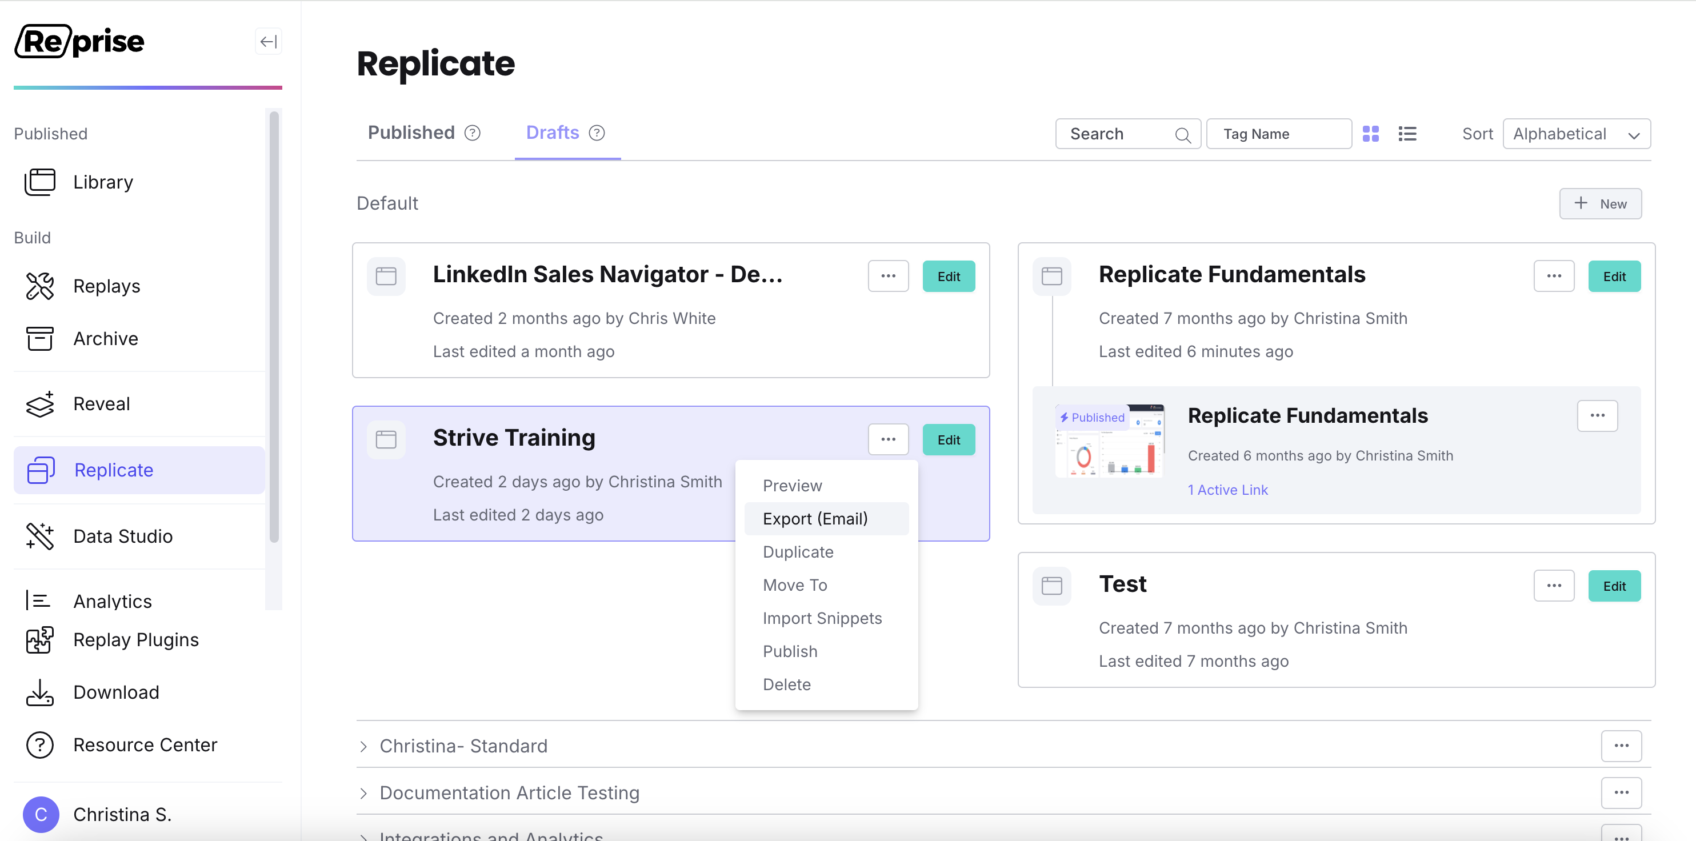Open the 1 Active Link link

pos(1227,490)
